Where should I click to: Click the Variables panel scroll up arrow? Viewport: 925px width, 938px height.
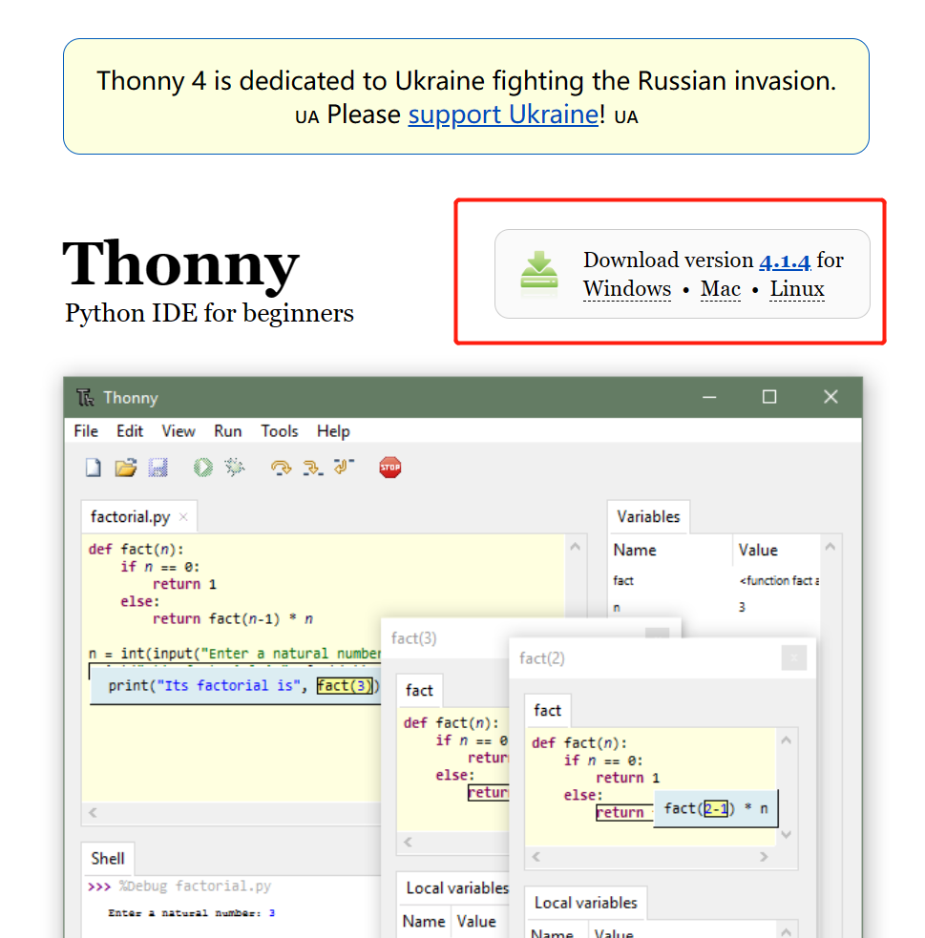click(830, 547)
